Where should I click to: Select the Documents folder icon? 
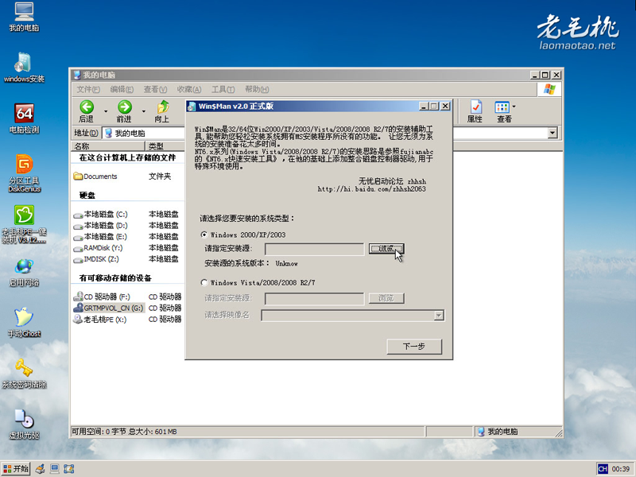[78, 176]
